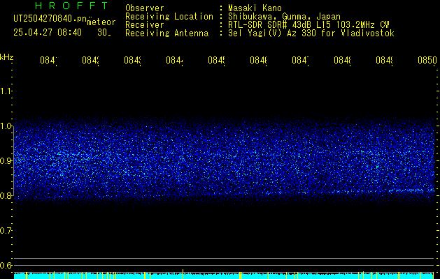
Task: Click the date stamp 25.04.27 08:40
Action: click(48, 33)
